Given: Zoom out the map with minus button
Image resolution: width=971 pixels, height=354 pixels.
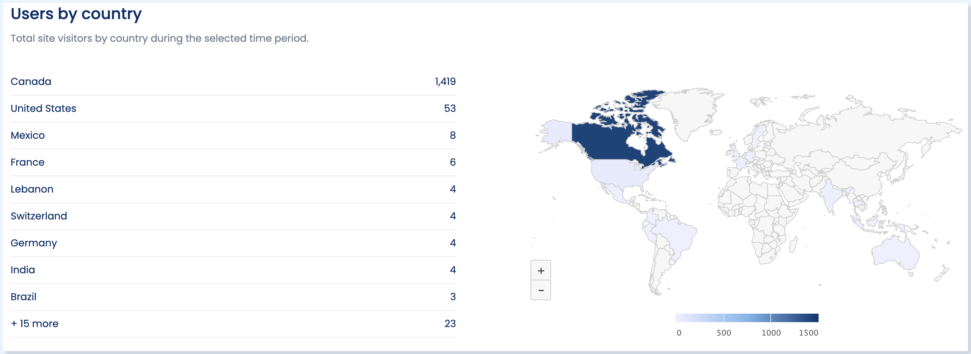Looking at the screenshot, I should point(540,290).
